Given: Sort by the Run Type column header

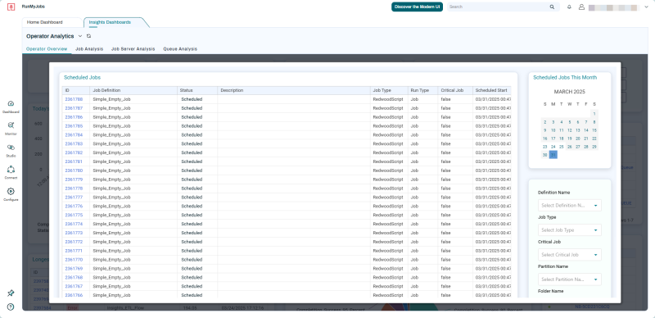Looking at the screenshot, I should tap(422, 90).
